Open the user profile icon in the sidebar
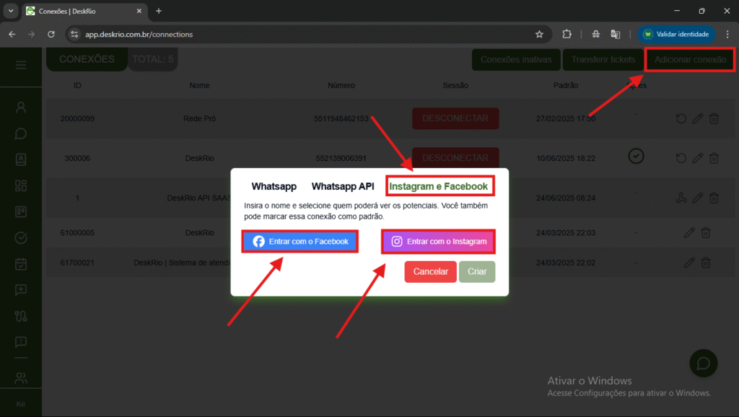 tap(21, 107)
